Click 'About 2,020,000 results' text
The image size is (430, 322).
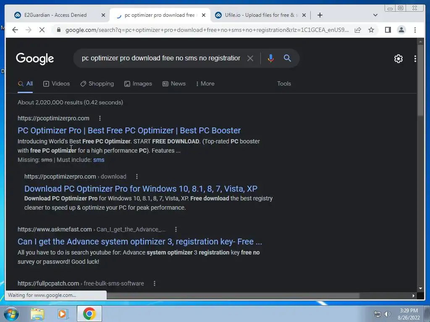click(50, 102)
